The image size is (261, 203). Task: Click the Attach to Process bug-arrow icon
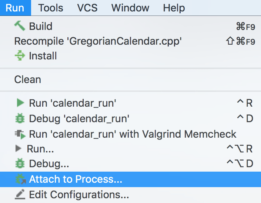point(20,179)
